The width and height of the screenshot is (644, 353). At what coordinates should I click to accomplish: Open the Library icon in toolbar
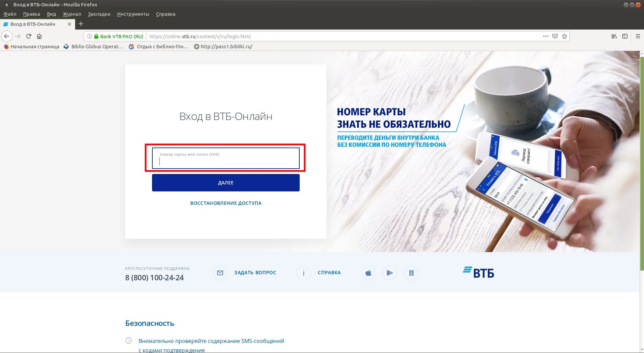[614, 36]
